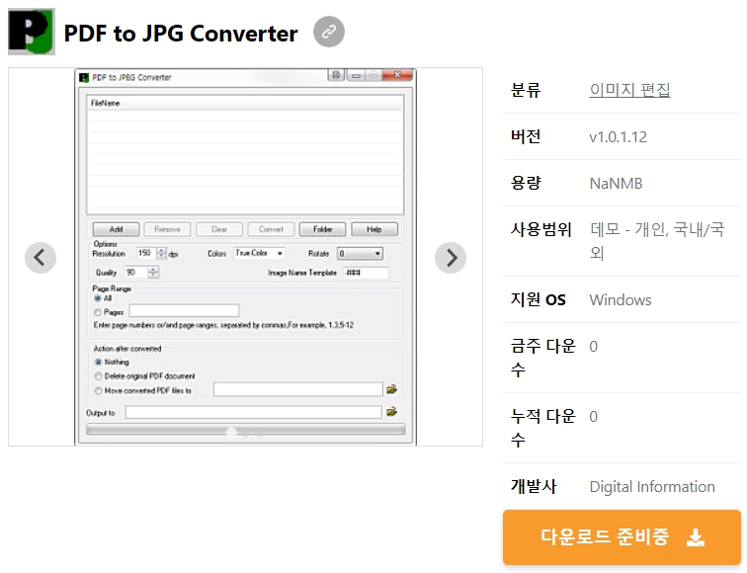The width and height of the screenshot is (747, 573).
Task: Click the Resolution dpi spinner arrows
Action: pos(161,253)
